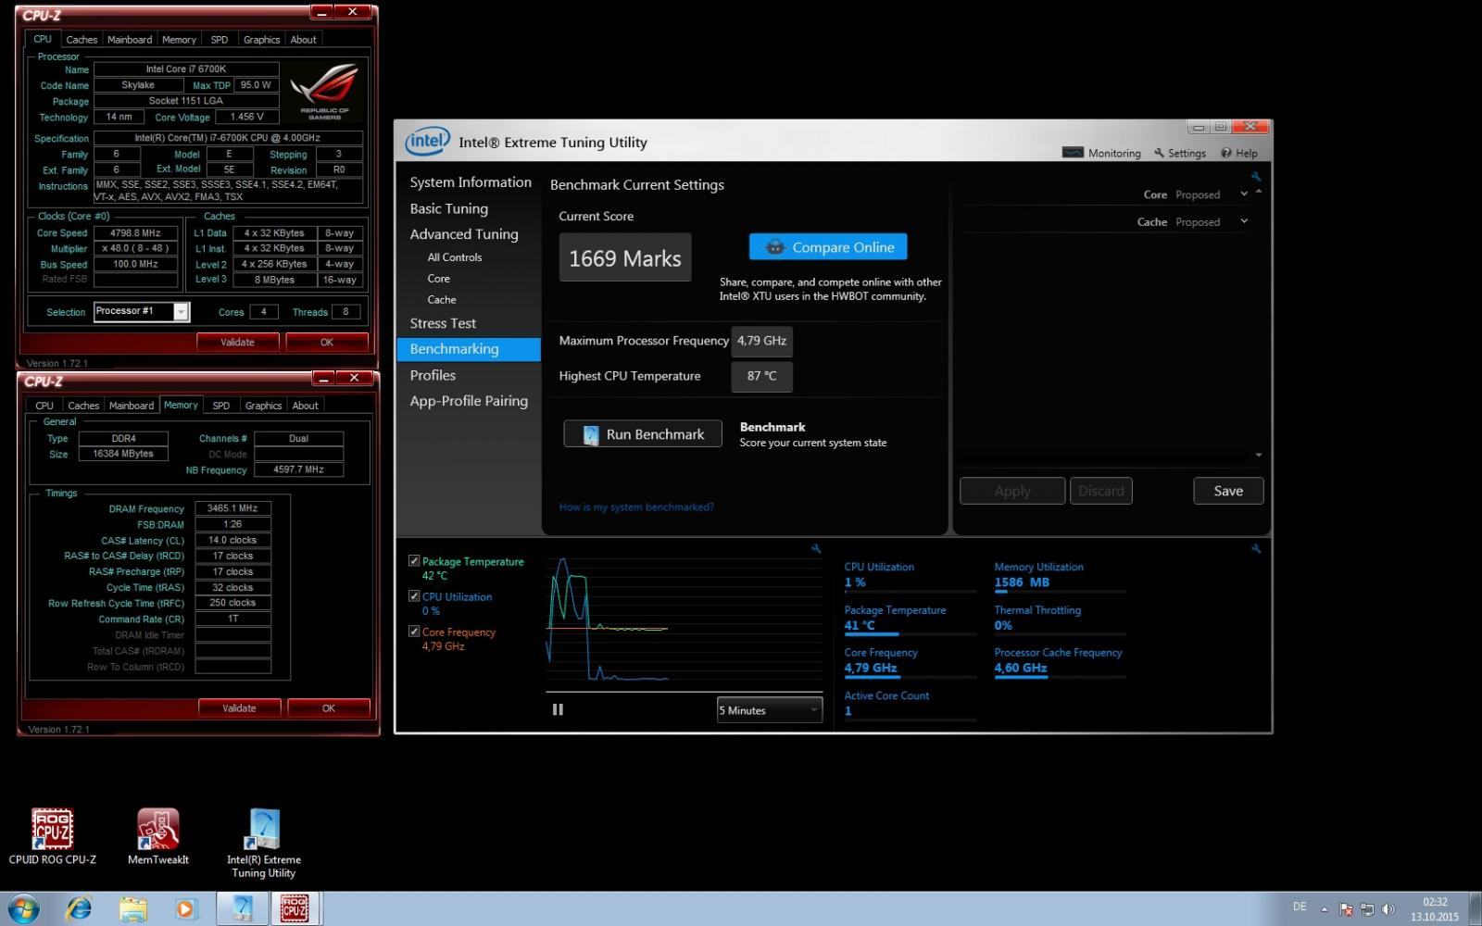Open Stress Test in XTU sidebar
Screen dimensions: 1482x926
click(443, 323)
